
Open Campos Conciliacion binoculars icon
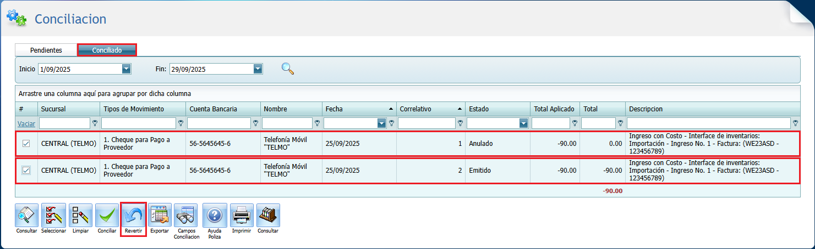coord(186,216)
